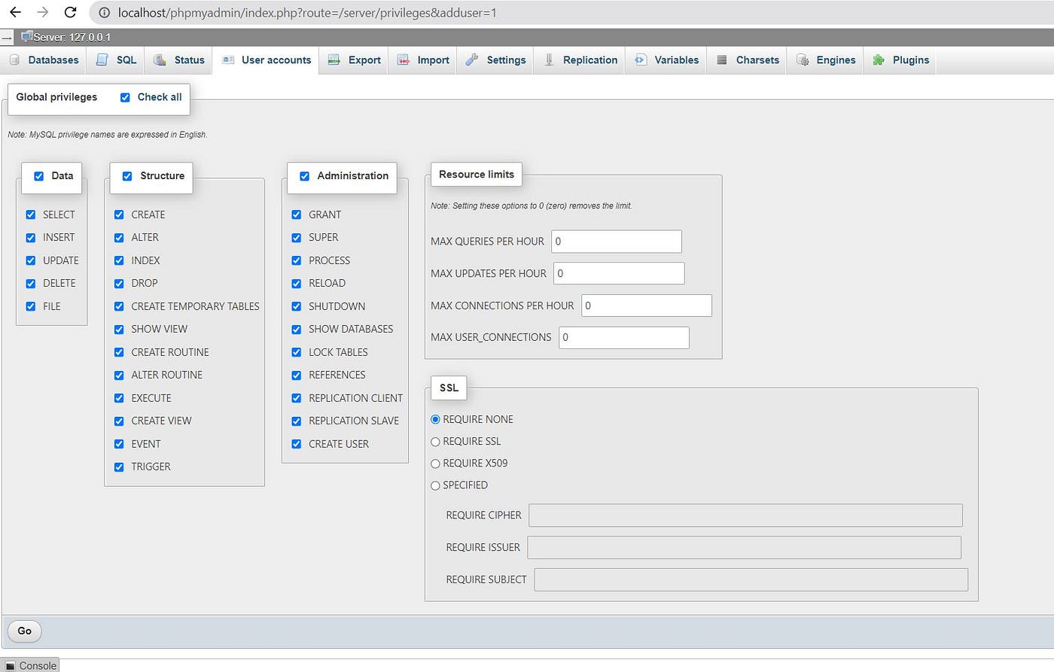Image resolution: width=1054 pixels, height=672 pixels.
Task: Click the MAX USER_CONNECTIONS field
Action: click(x=624, y=338)
